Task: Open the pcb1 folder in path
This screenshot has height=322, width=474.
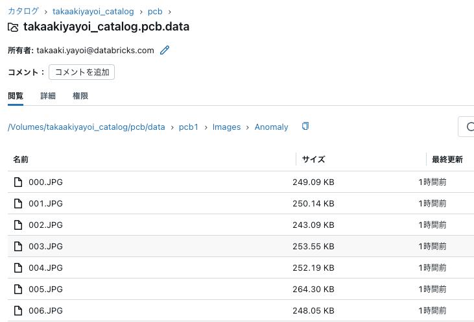Action: tap(189, 127)
